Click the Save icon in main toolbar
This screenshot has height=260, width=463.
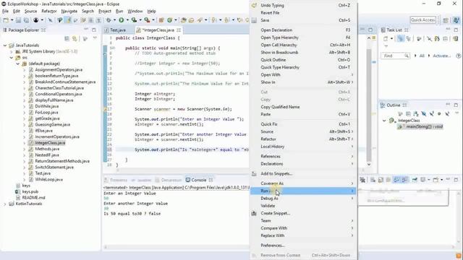point(18,20)
